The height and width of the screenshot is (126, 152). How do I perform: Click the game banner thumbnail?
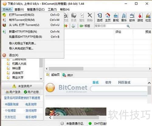[76, 112]
